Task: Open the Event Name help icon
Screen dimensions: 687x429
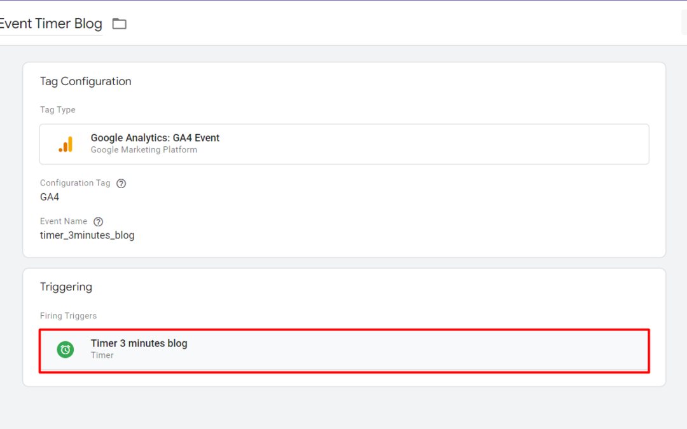Action: click(x=98, y=222)
